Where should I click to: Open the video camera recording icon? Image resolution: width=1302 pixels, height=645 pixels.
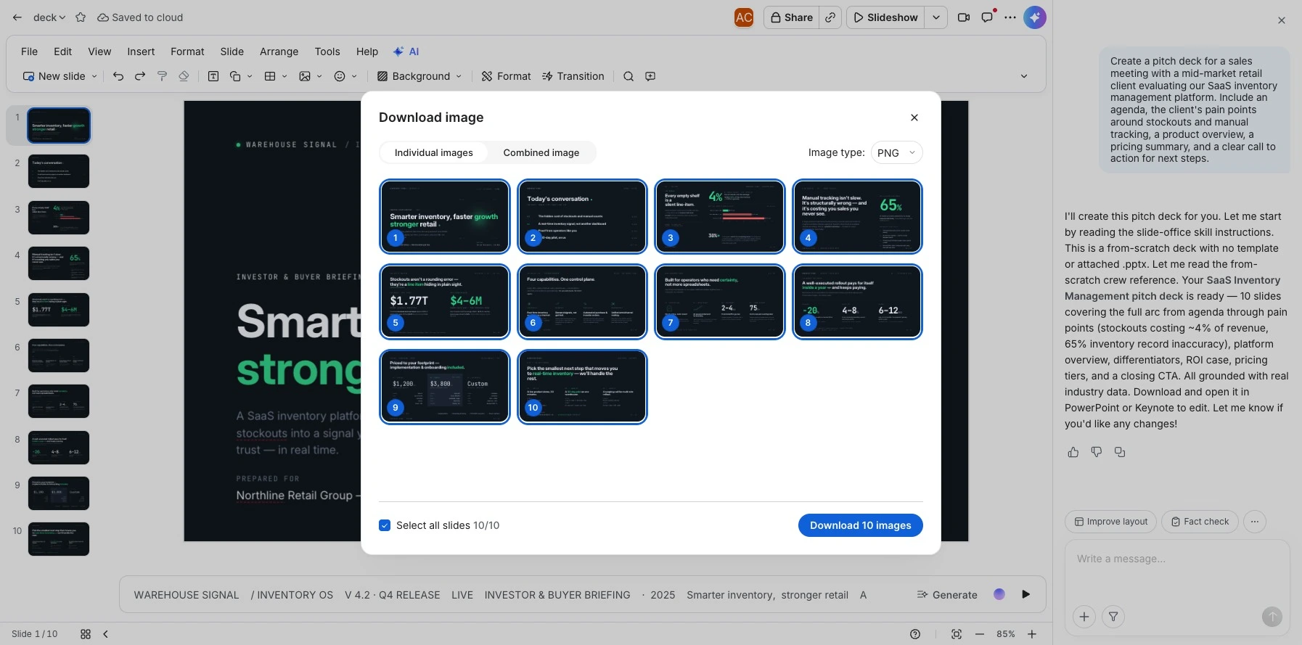pyautogui.click(x=964, y=17)
